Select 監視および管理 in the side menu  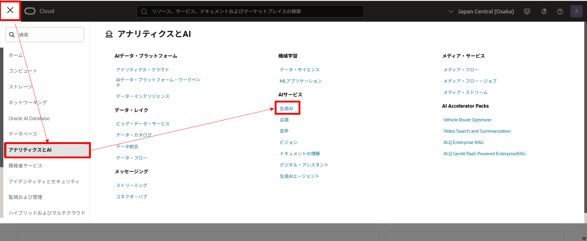pyautogui.click(x=25, y=197)
